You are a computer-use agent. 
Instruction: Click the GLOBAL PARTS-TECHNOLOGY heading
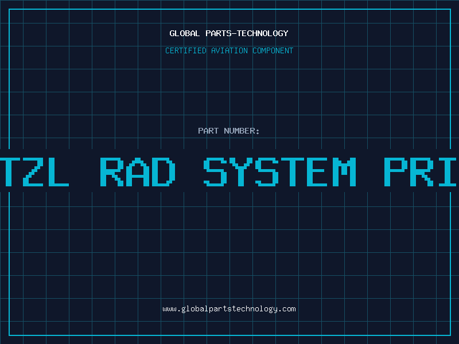tap(229, 33)
